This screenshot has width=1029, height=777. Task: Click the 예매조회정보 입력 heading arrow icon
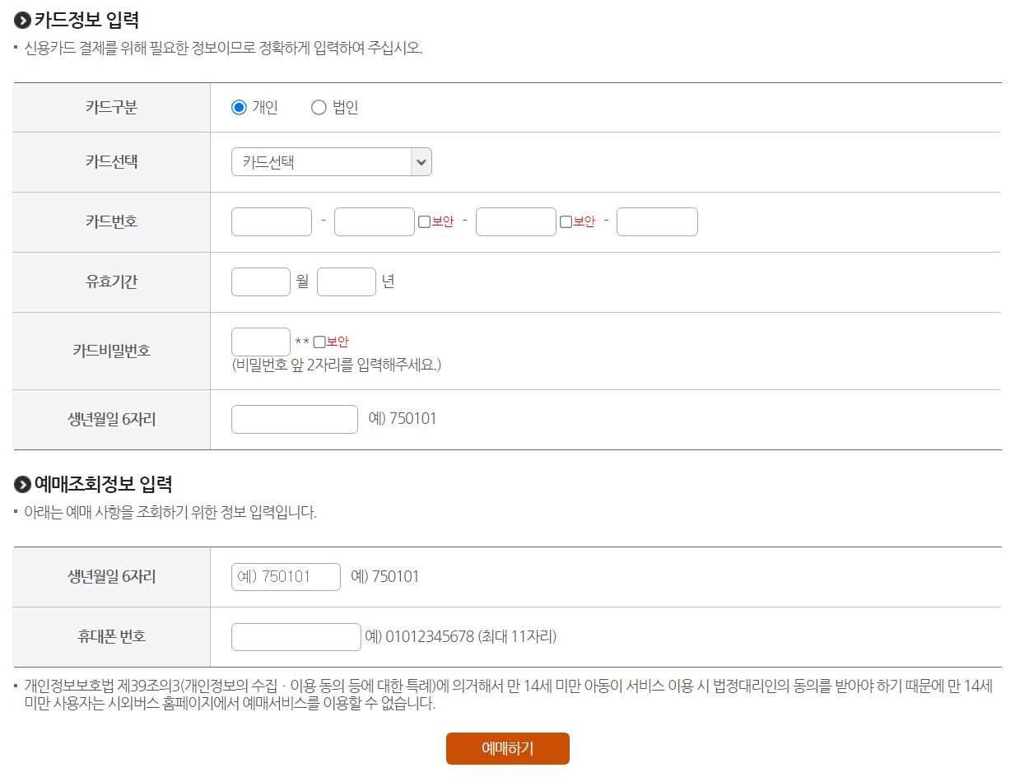pyautogui.click(x=22, y=484)
